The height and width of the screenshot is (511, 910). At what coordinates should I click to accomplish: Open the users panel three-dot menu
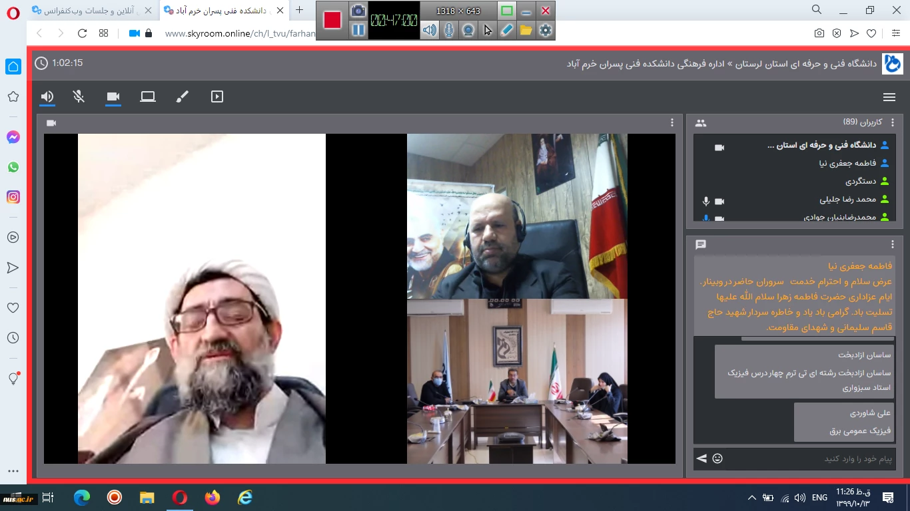893,122
